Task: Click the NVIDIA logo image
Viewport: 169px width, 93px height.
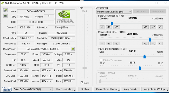Action: 65,17
